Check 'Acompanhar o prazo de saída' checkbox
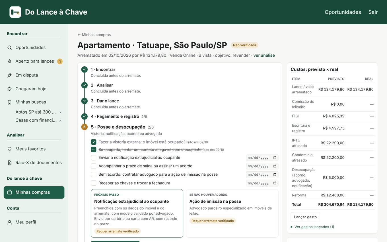This screenshot has width=387, height=242. point(94,166)
